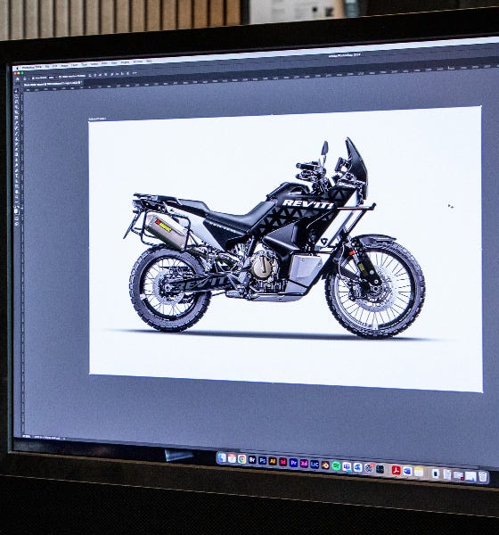Open the File menu
The image size is (499, 535).
[47, 67]
